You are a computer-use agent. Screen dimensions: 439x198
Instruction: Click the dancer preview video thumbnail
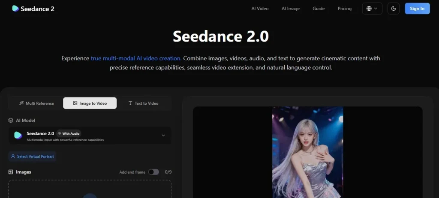[308, 152]
